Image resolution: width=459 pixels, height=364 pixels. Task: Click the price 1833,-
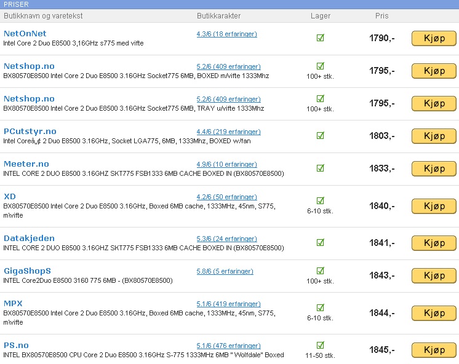coord(381,168)
